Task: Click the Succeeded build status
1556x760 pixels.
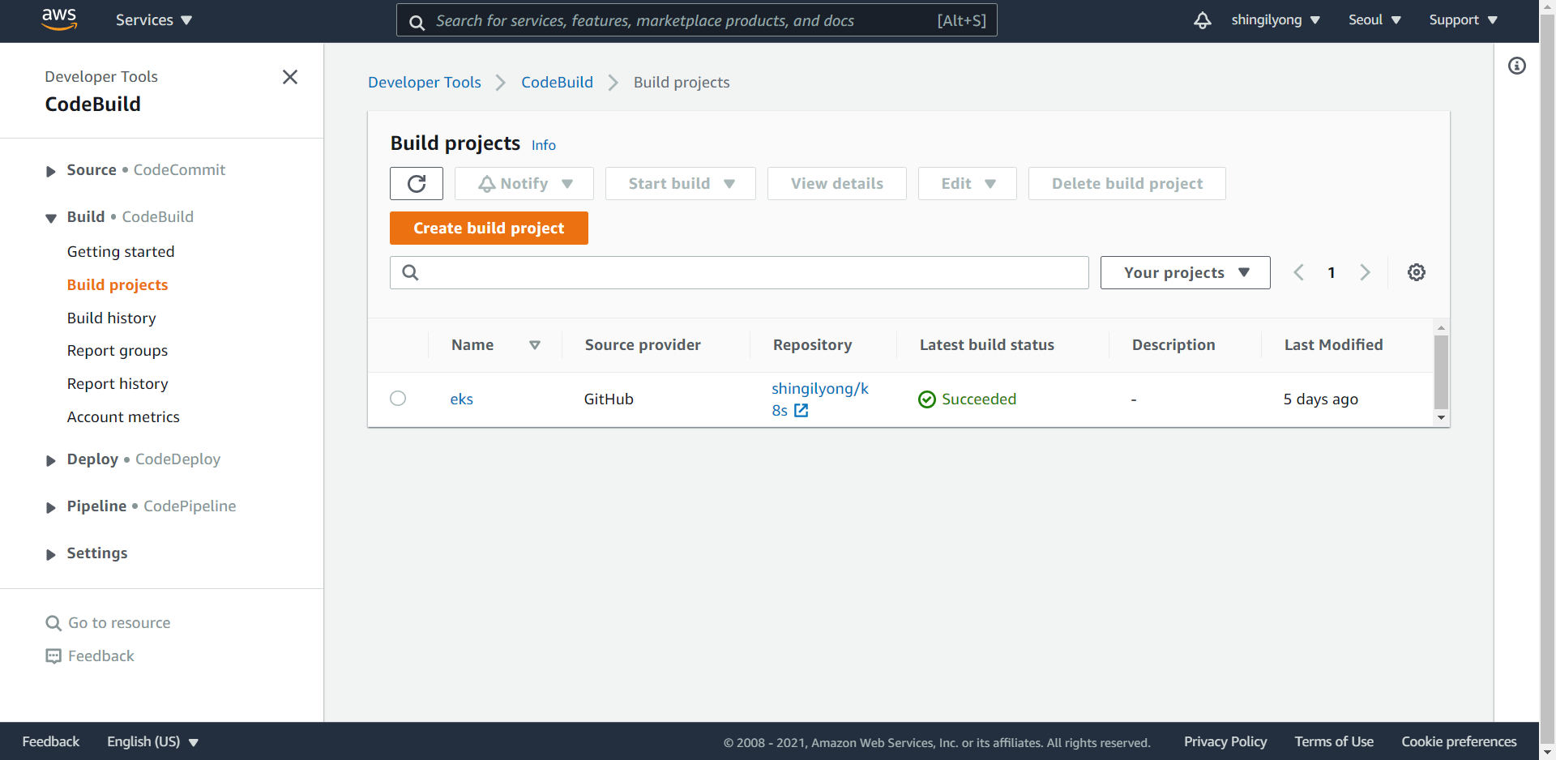Action: click(968, 399)
